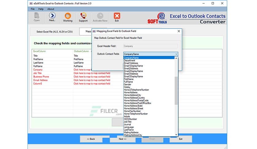This screenshot has width=257, height=149.
Task: Click the Support 24/7 toolbar icon
Action: pyautogui.click(x=83, y=17)
